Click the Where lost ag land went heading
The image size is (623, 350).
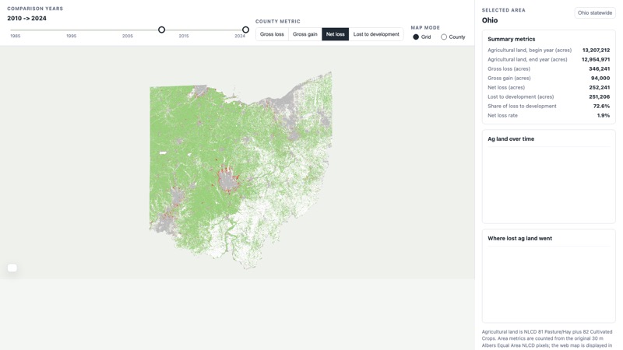coord(519,239)
